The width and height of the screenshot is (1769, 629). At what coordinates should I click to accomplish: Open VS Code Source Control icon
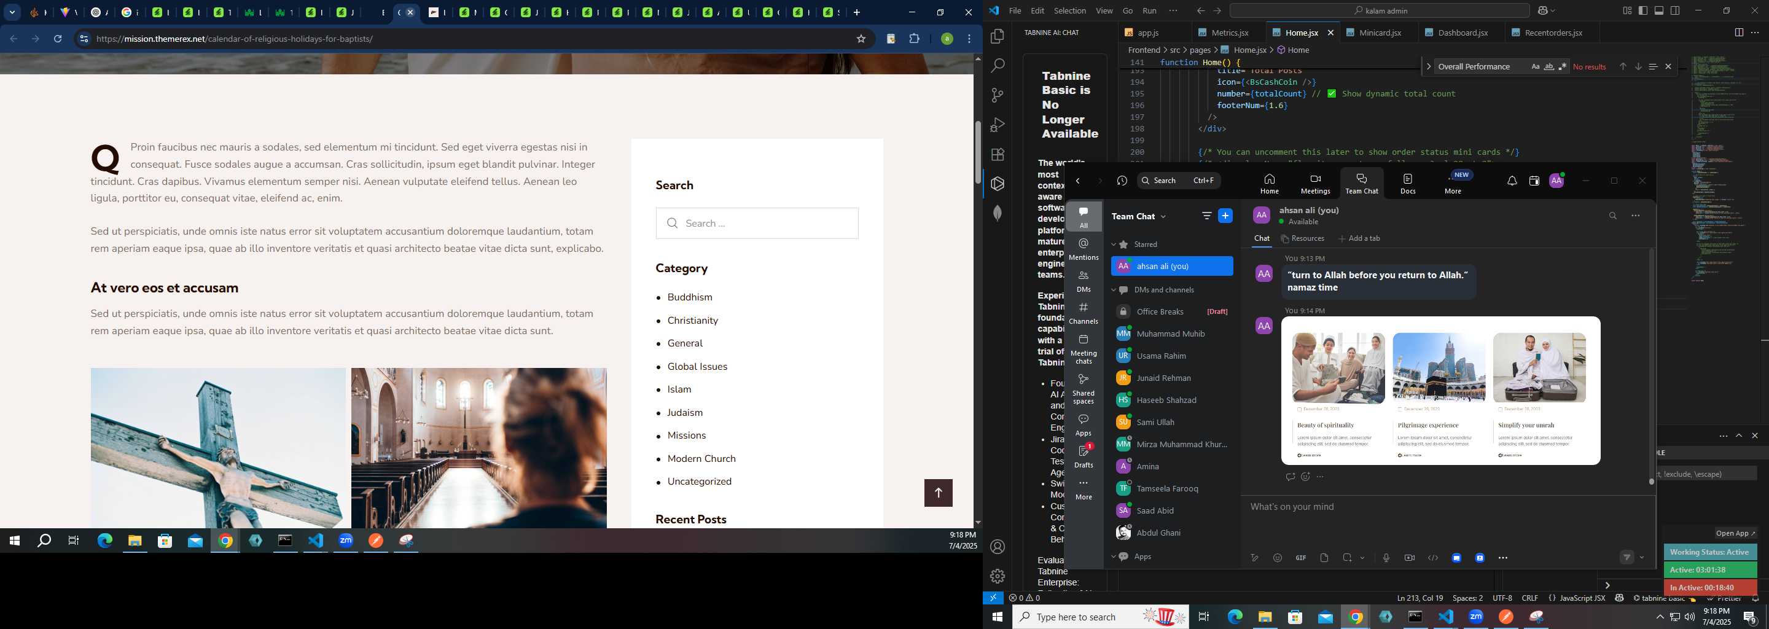point(997,95)
